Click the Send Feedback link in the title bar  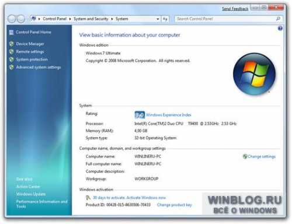tap(235, 9)
